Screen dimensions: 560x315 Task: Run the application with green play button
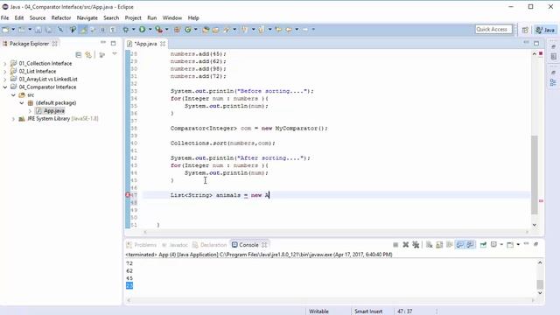pyautogui.click(x=142, y=30)
